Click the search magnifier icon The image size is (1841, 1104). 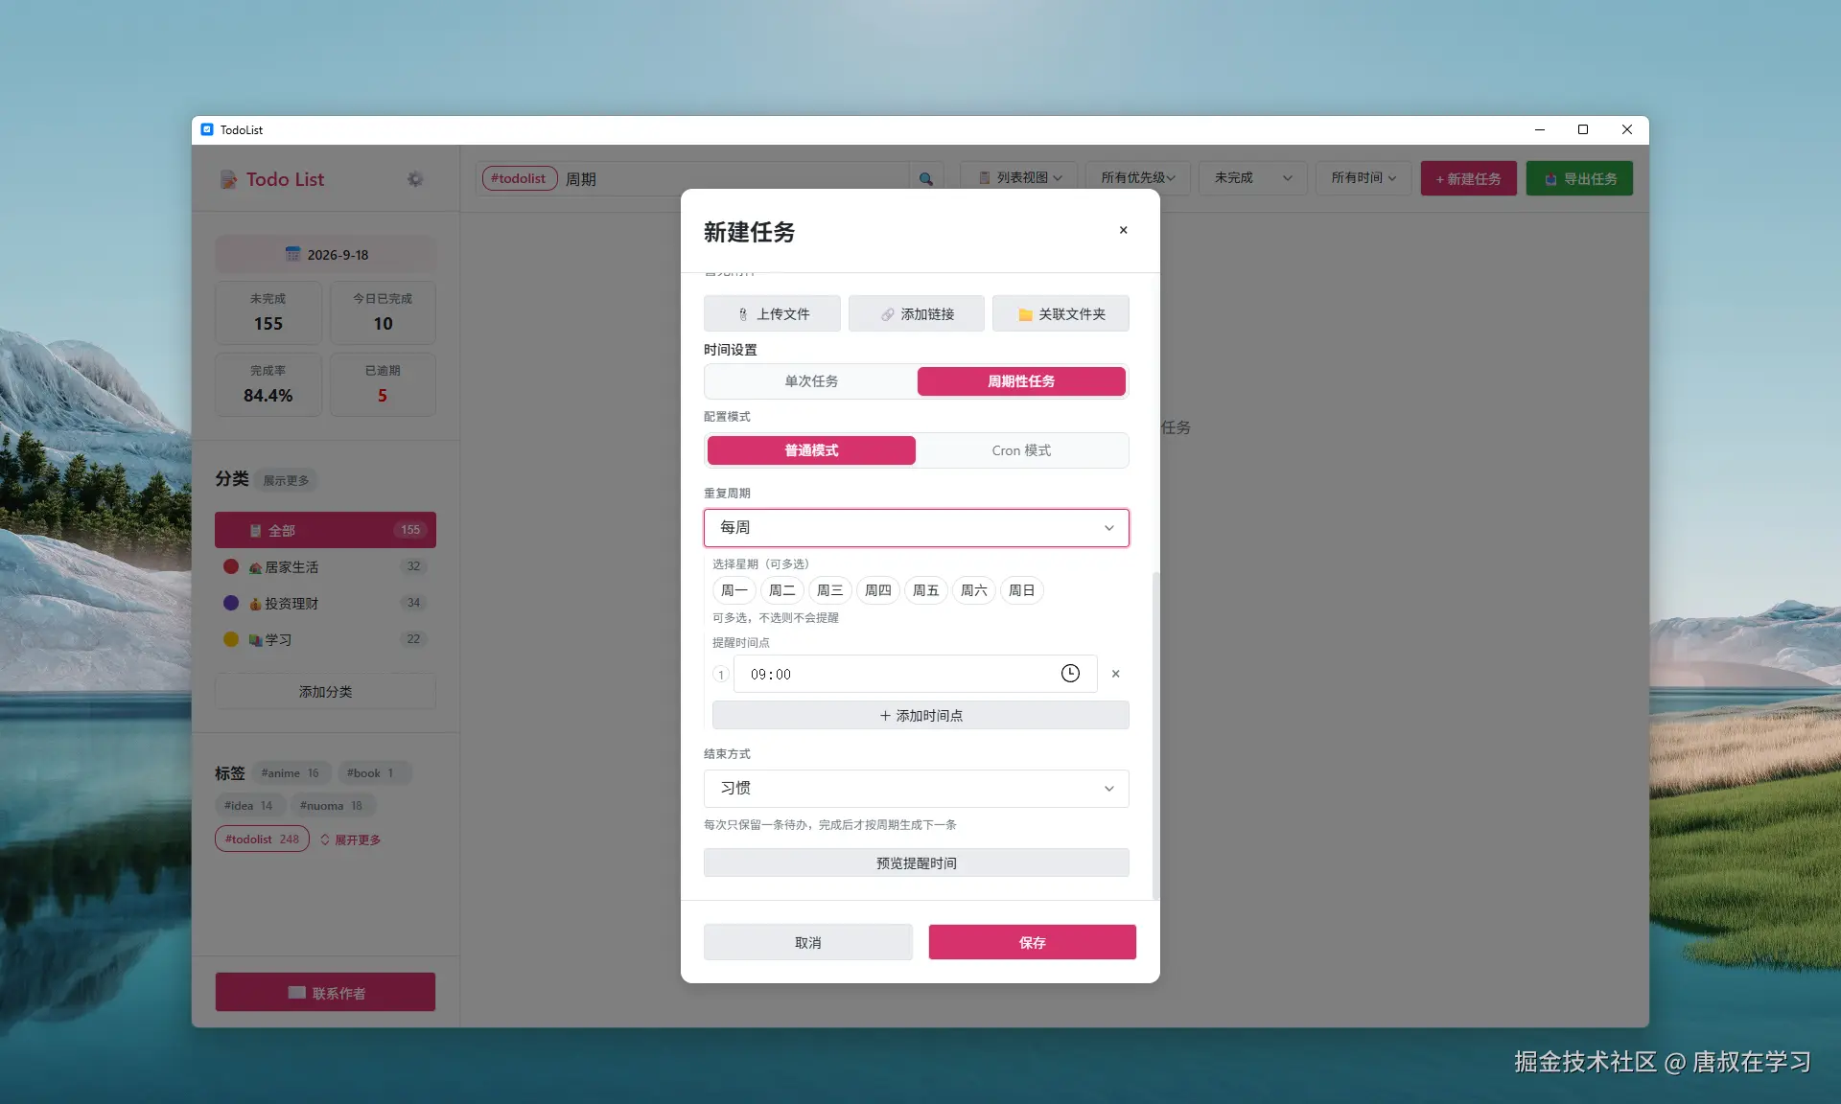point(926,179)
